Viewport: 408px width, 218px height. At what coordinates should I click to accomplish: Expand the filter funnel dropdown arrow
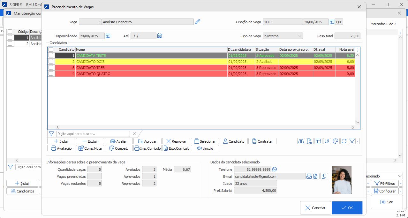coord(358,141)
